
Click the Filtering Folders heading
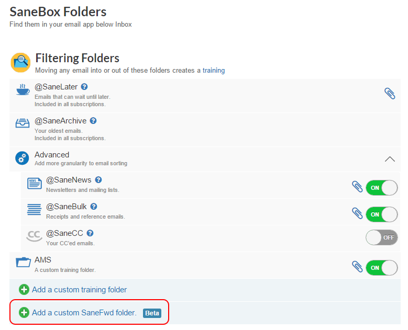click(78, 58)
